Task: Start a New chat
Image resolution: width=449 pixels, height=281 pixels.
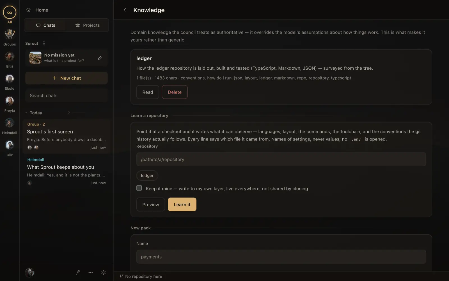Action: coord(67,78)
